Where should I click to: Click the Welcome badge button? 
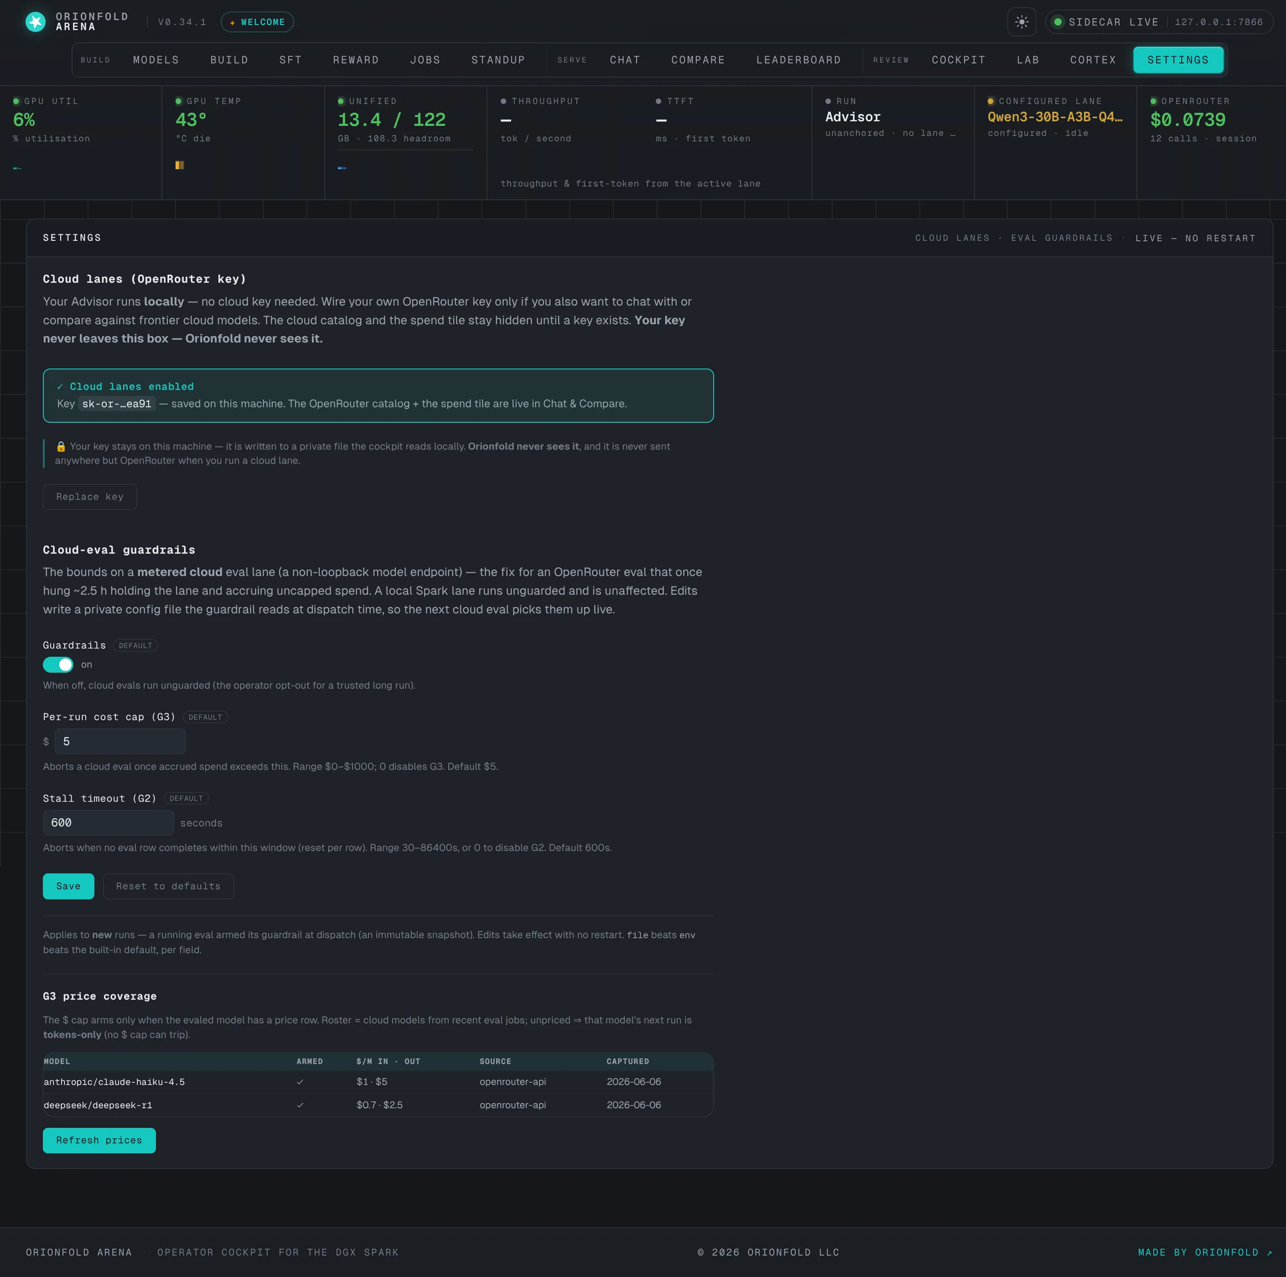tap(257, 22)
